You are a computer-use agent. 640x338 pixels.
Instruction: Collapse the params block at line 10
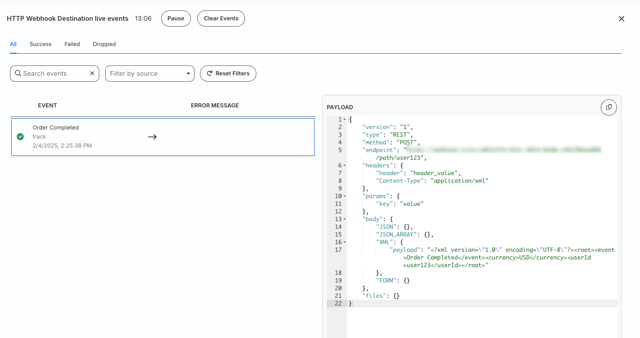coord(345,196)
